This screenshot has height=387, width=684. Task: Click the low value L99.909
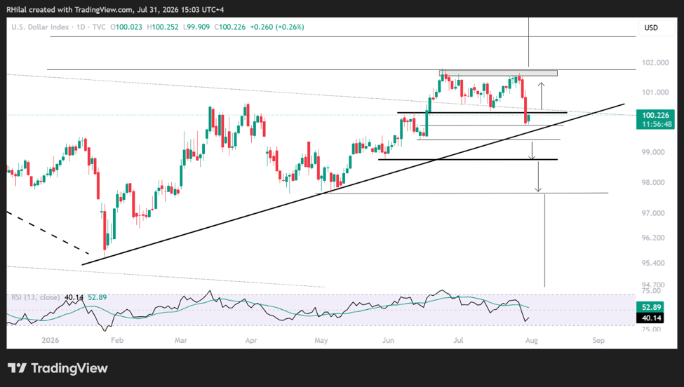pos(196,27)
